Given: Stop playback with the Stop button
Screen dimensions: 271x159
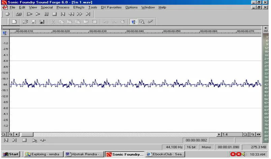Looking at the screenshot, I should pos(55,14).
